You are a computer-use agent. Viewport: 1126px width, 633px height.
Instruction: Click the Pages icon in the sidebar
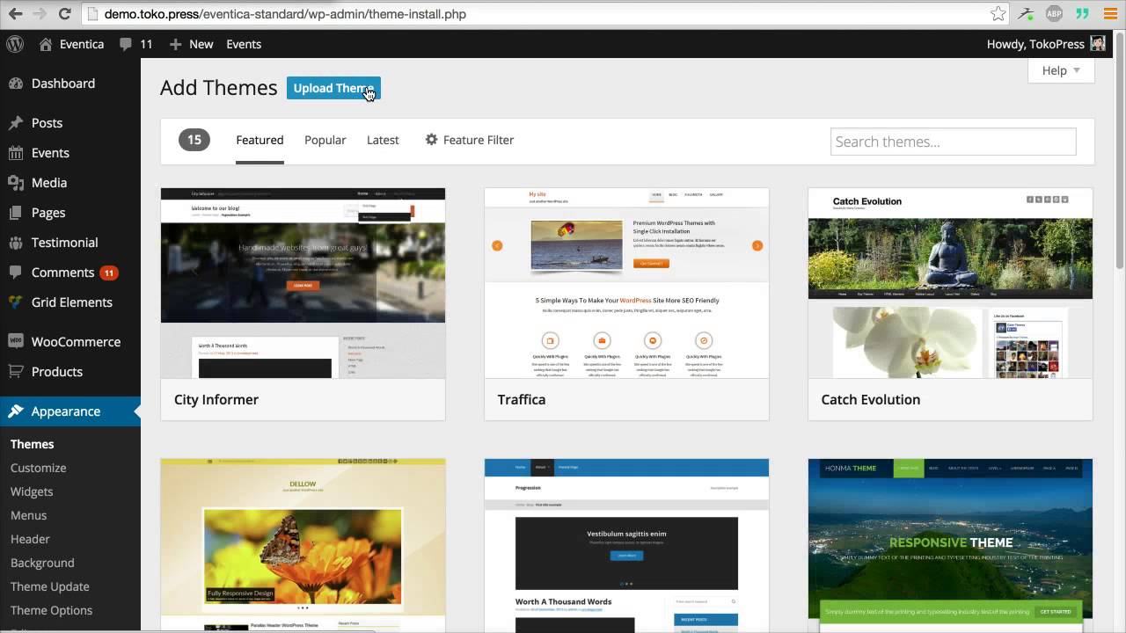tap(16, 213)
